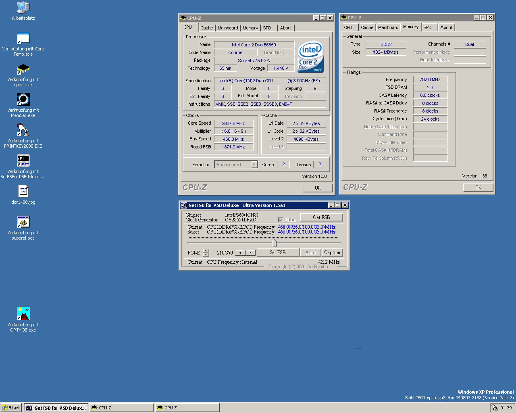
Task: Click the FSB frequency slider thumb
Action: click(x=274, y=243)
